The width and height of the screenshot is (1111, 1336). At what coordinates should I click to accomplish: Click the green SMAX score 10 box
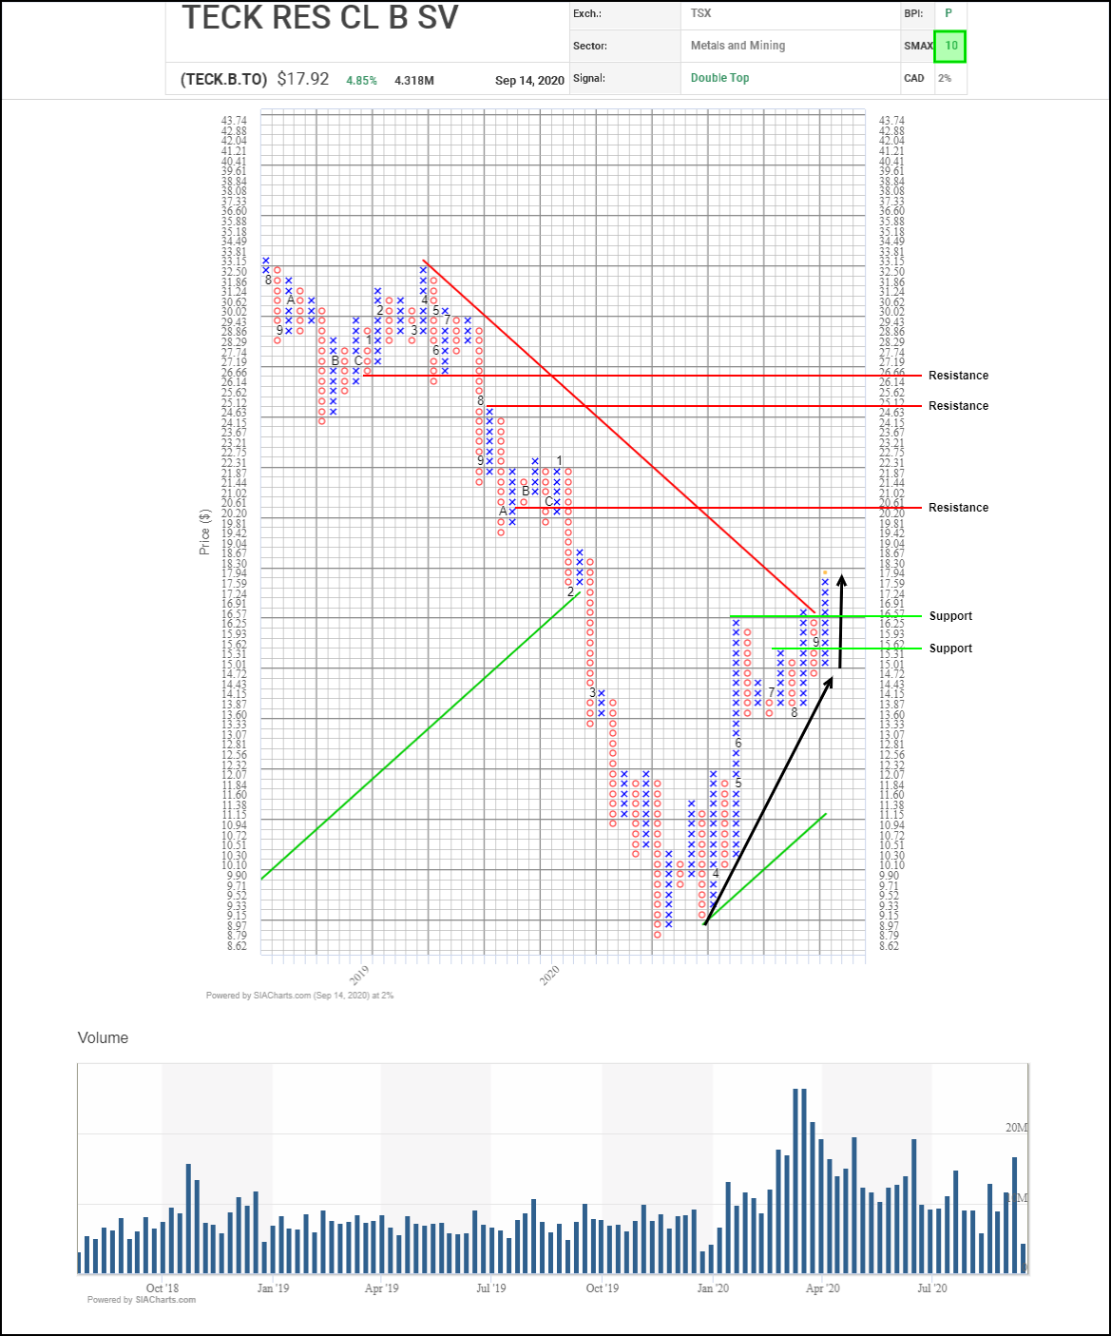[x=950, y=46]
